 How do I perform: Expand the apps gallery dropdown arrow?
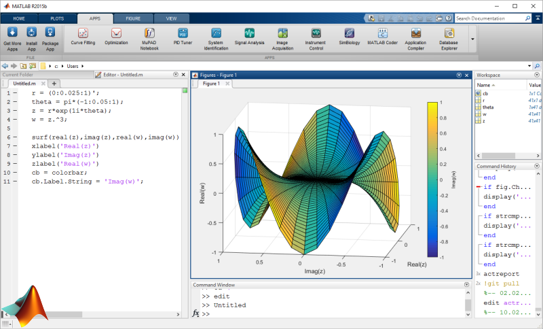(472, 39)
